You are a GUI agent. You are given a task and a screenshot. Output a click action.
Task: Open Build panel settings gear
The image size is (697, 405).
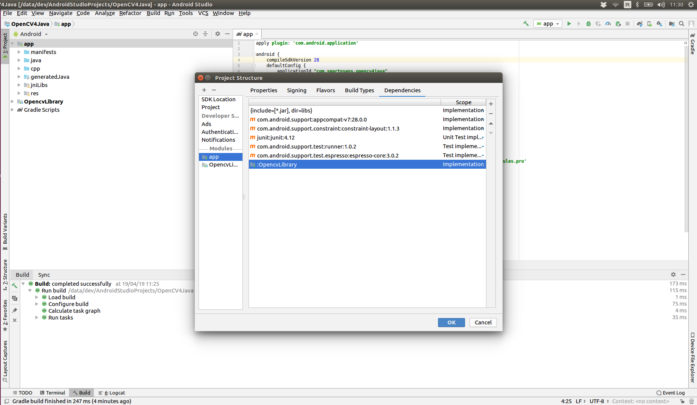[673, 274]
